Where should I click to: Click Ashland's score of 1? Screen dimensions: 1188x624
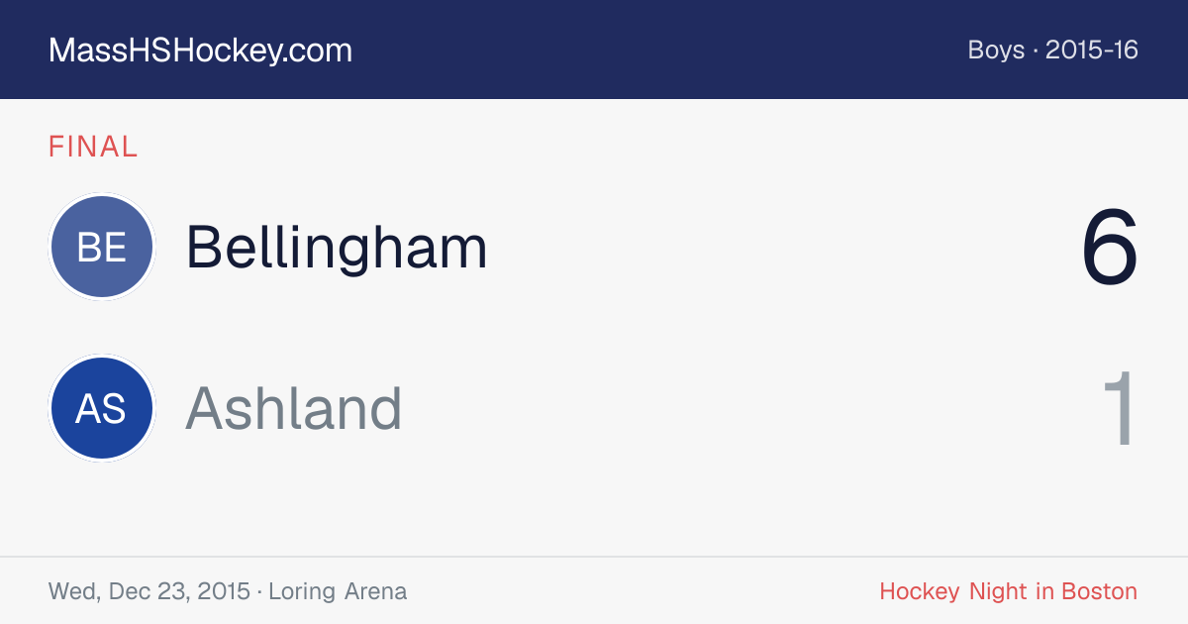[x=1120, y=409]
